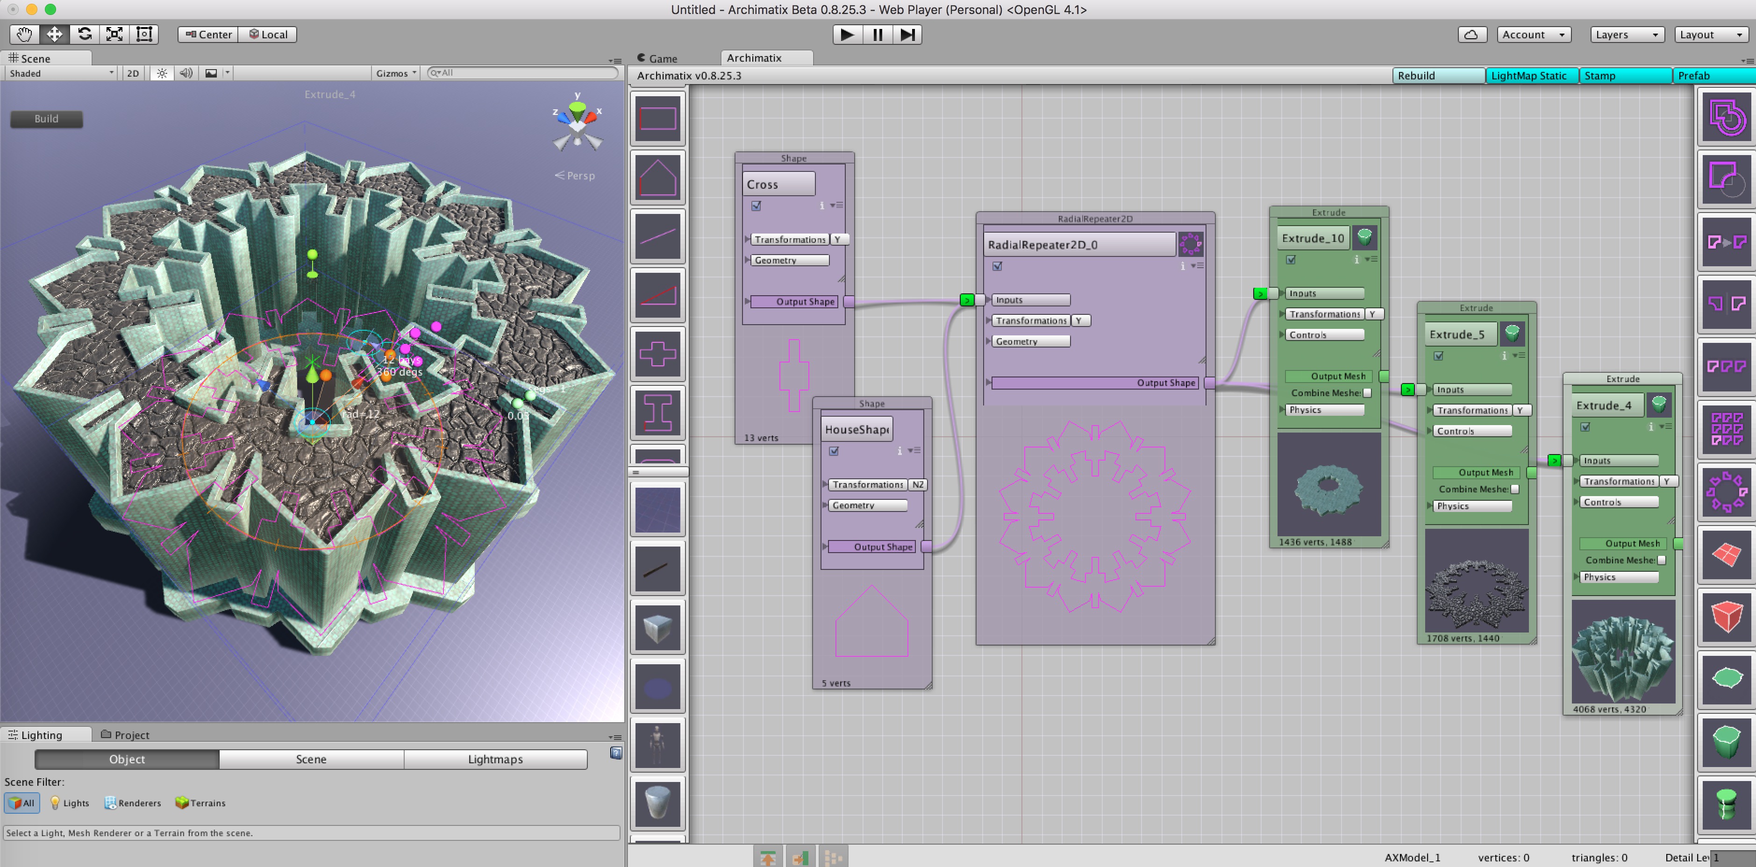Toggle the Extrude_4 enabled checkbox
Image resolution: width=1756 pixels, height=867 pixels.
tap(1585, 426)
